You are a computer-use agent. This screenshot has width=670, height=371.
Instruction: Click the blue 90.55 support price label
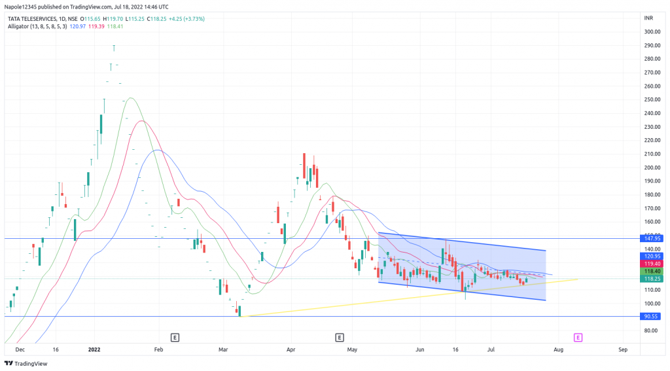coord(652,316)
